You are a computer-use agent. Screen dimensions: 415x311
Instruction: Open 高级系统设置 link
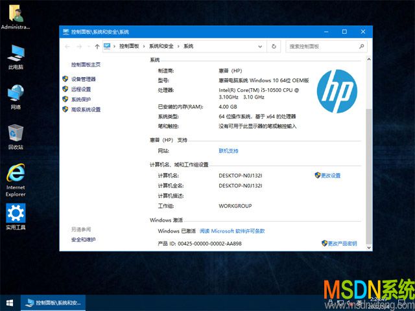click(x=86, y=109)
